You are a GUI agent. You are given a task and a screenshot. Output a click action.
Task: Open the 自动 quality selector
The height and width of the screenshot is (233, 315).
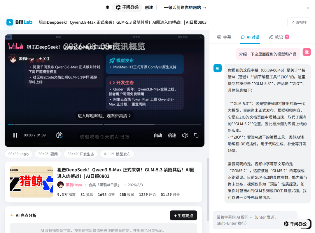click(158, 135)
